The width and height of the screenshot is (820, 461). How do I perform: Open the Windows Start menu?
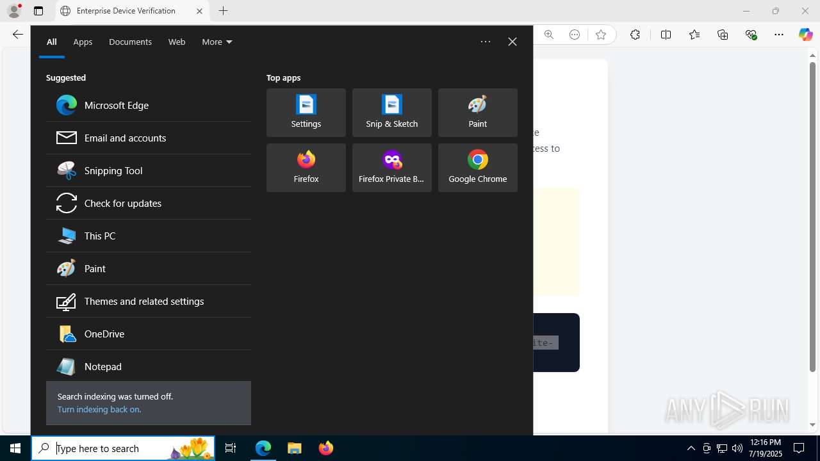pos(15,448)
